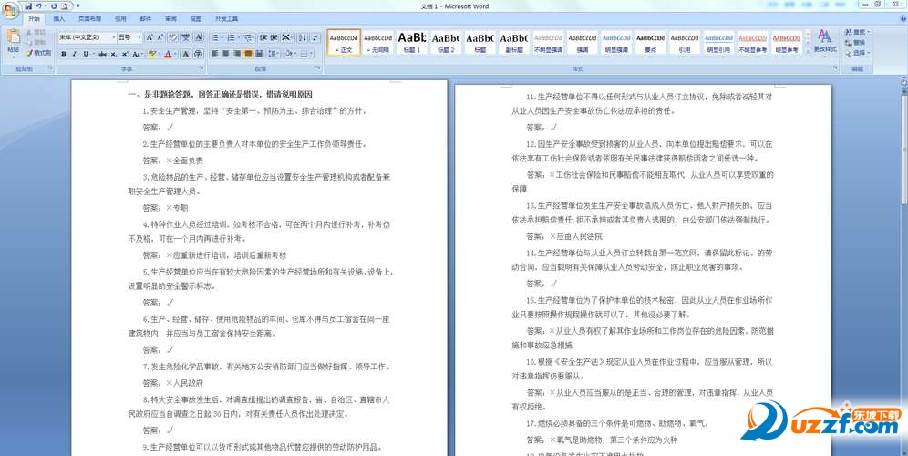Expand the line spacing options

(274, 54)
